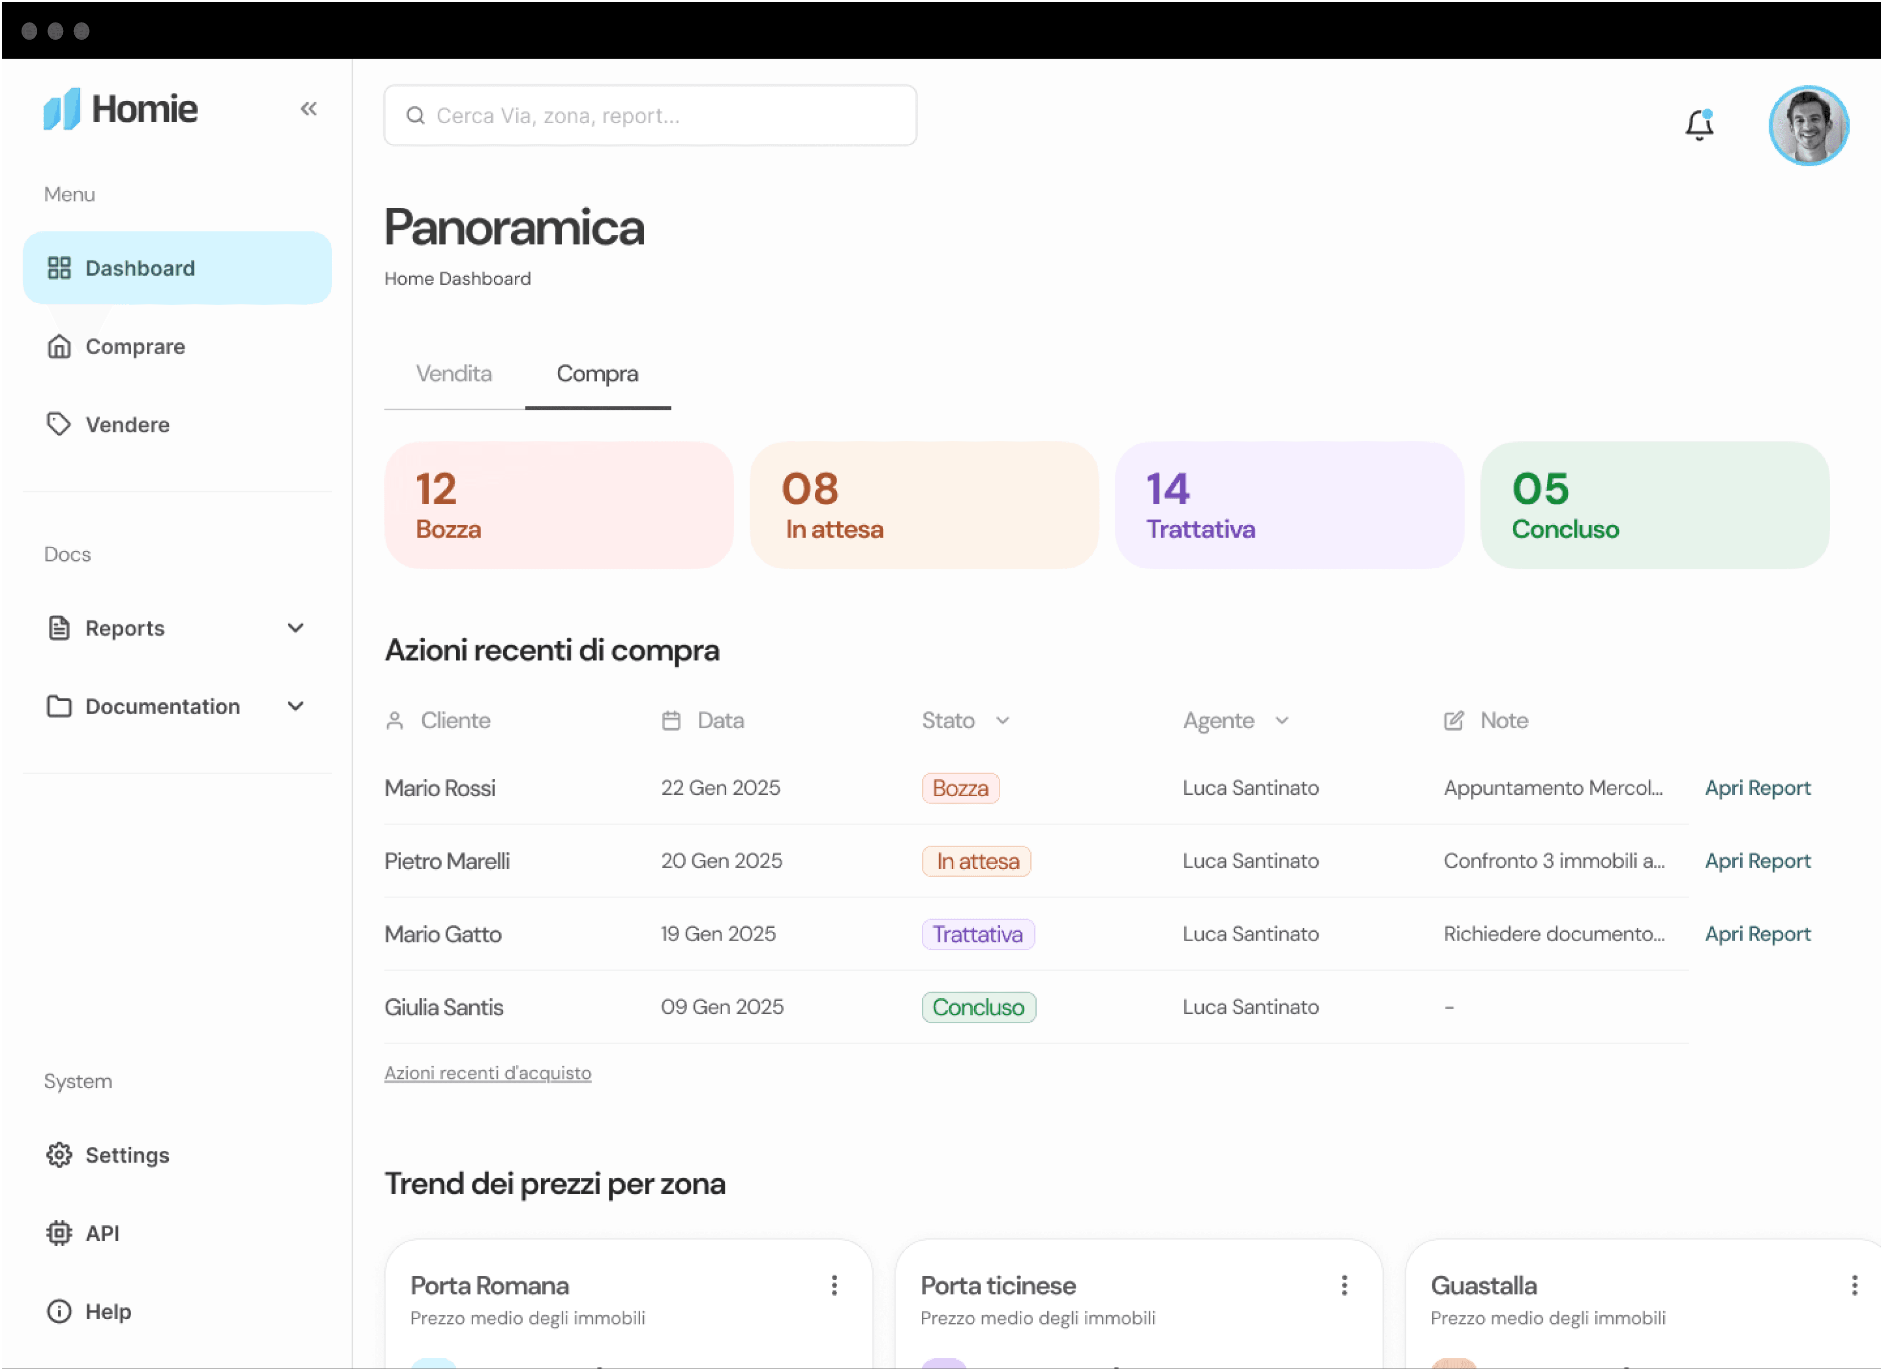Click the Cliente column person icon
1882x1370 pixels.
click(x=395, y=720)
